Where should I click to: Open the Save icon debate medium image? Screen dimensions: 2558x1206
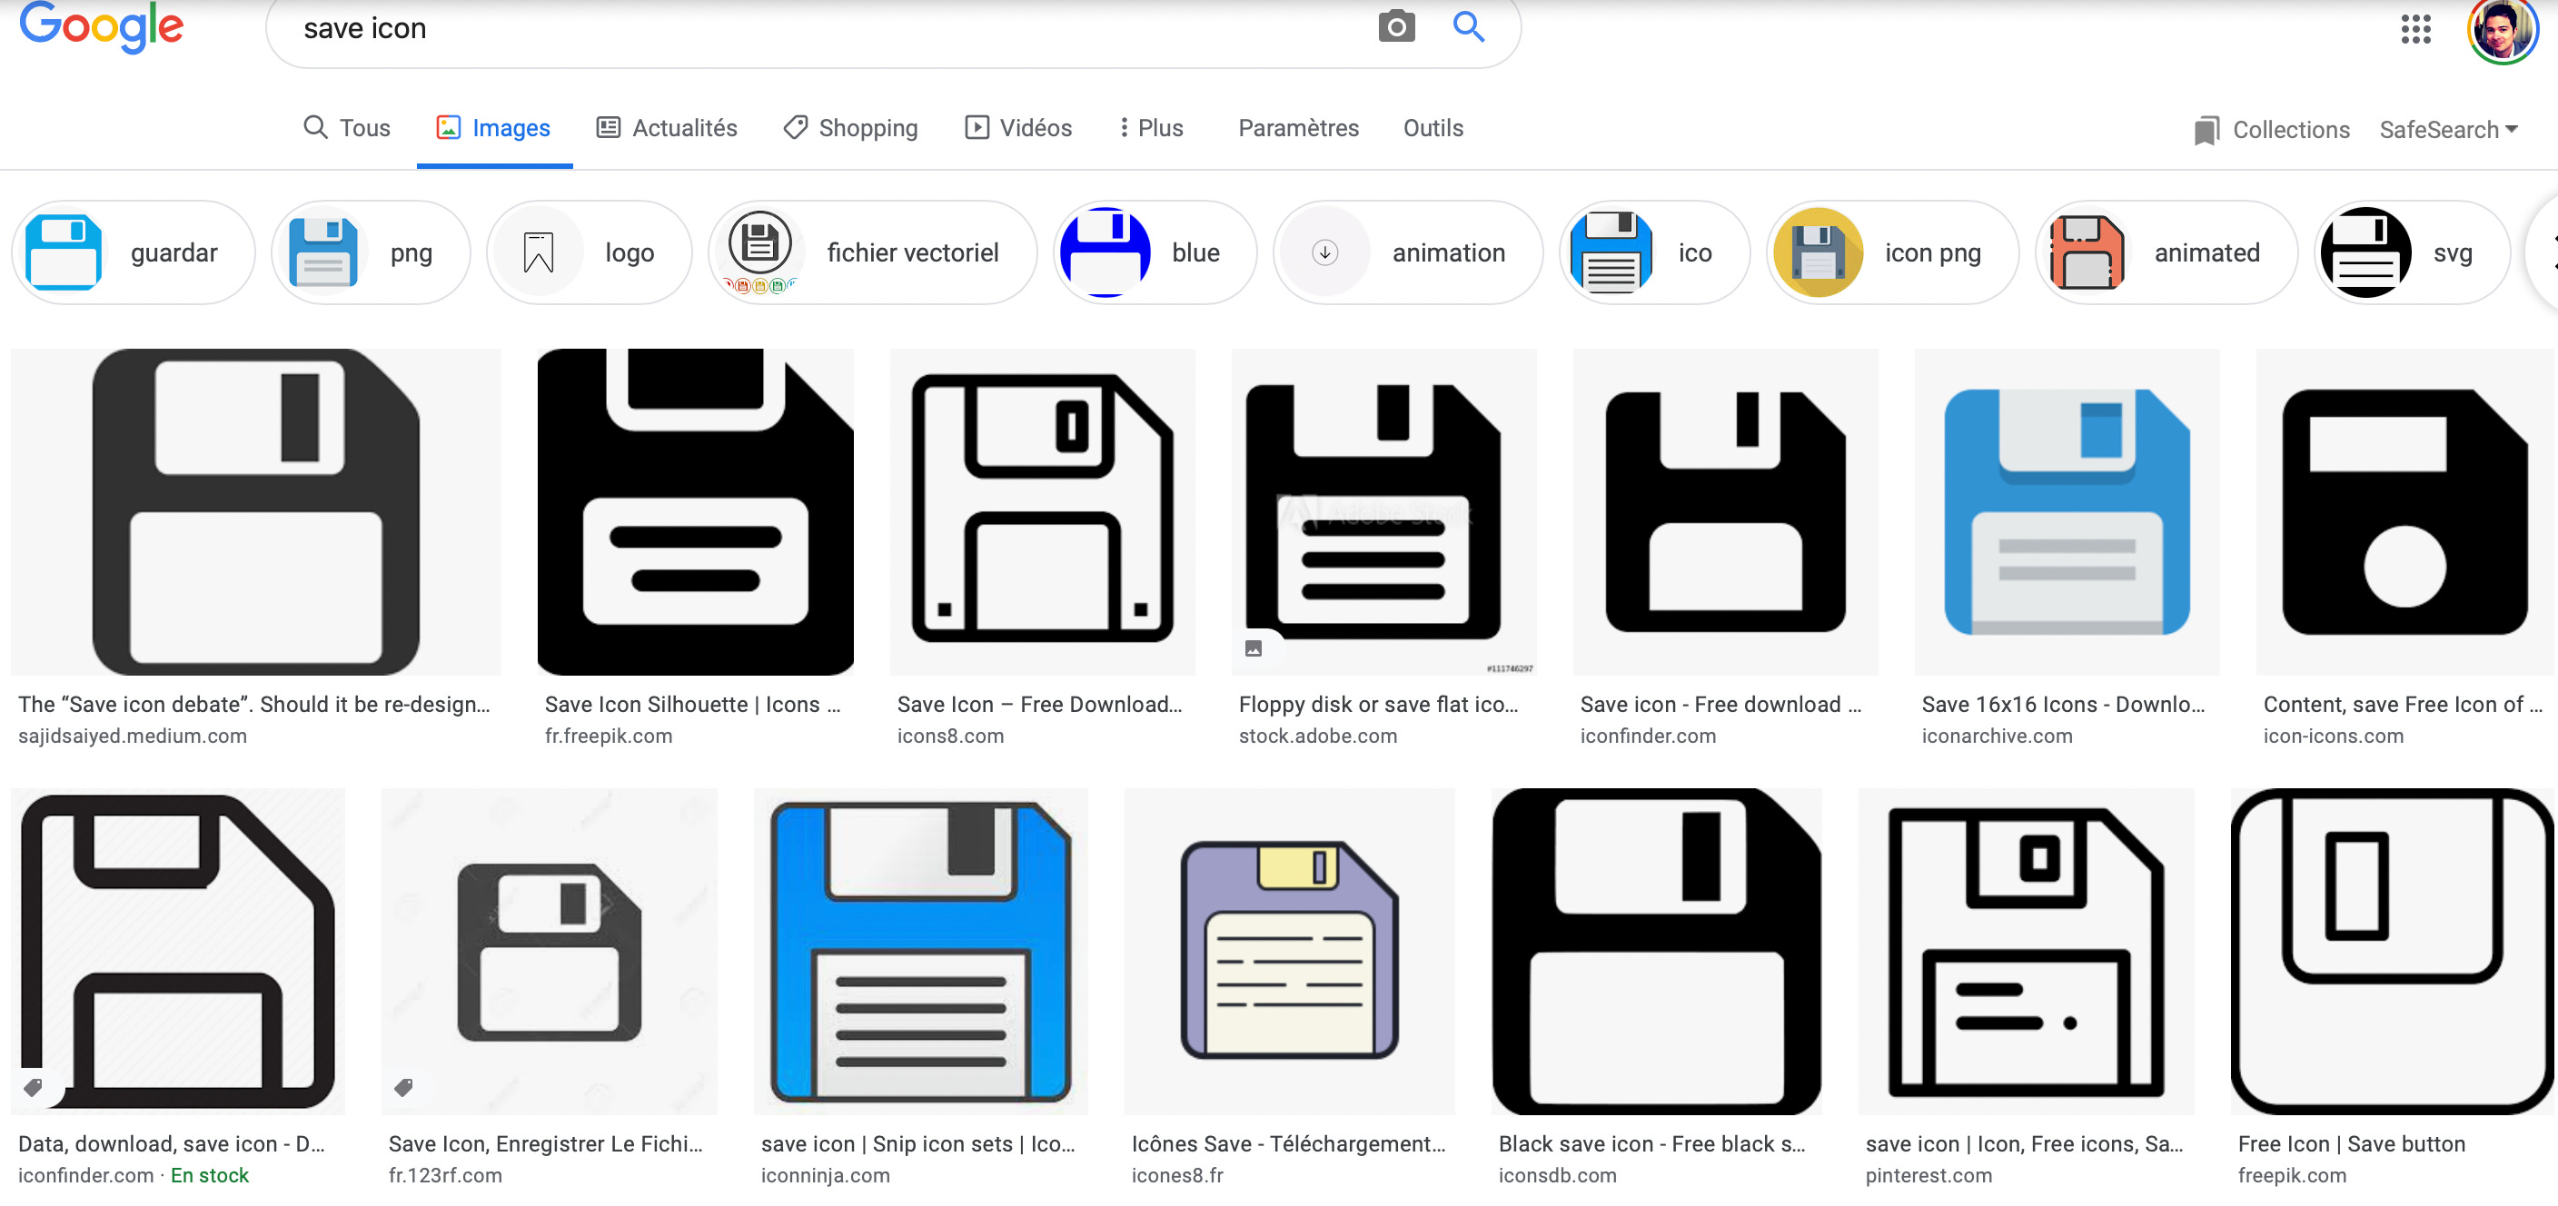coord(256,512)
